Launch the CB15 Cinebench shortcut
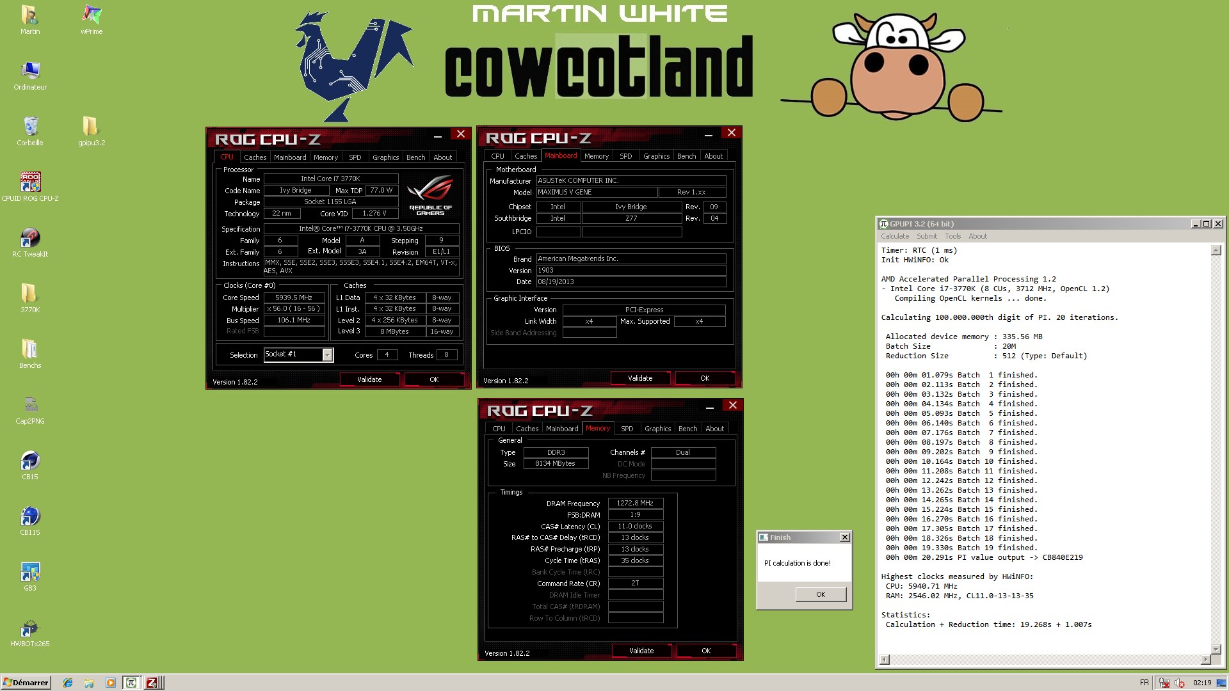Image resolution: width=1229 pixels, height=691 pixels. pyautogui.click(x=30, y=465)
